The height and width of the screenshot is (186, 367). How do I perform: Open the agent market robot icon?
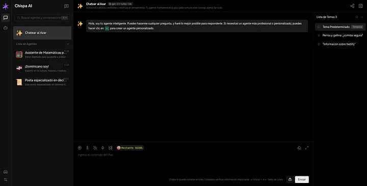pos(6,28)
